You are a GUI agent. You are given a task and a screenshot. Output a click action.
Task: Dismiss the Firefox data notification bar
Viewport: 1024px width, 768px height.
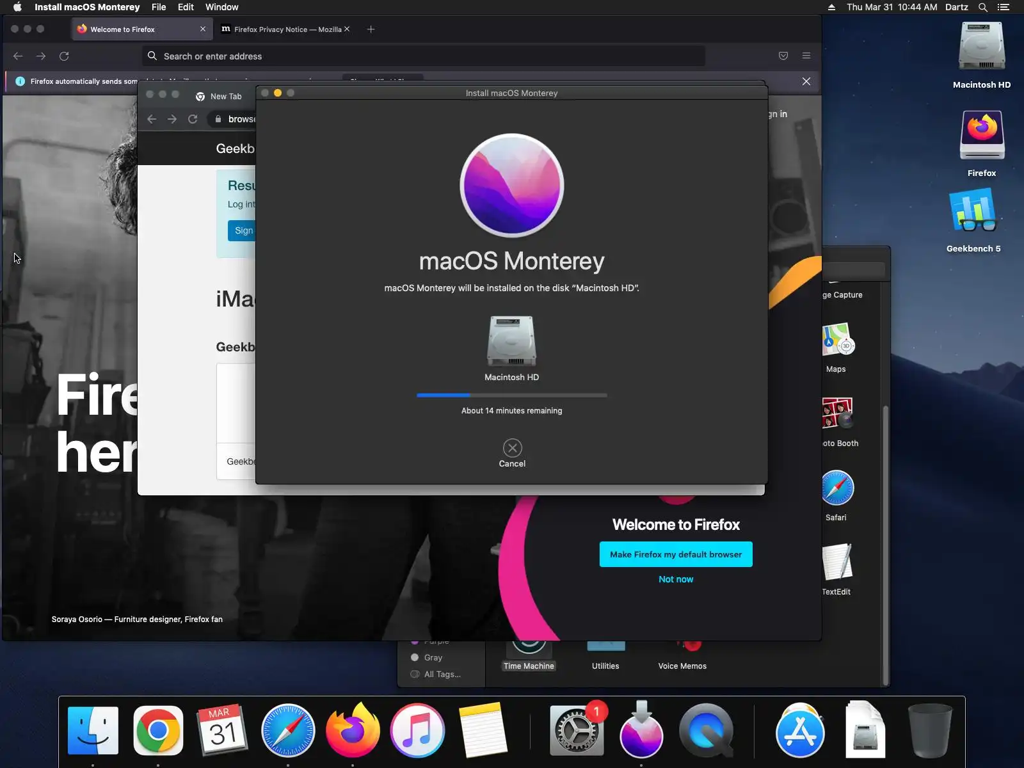point(806,81)
